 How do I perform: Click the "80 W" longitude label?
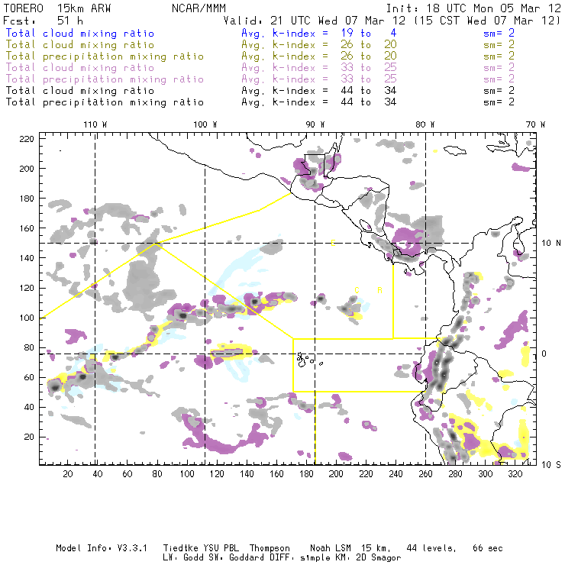point(425,124)
